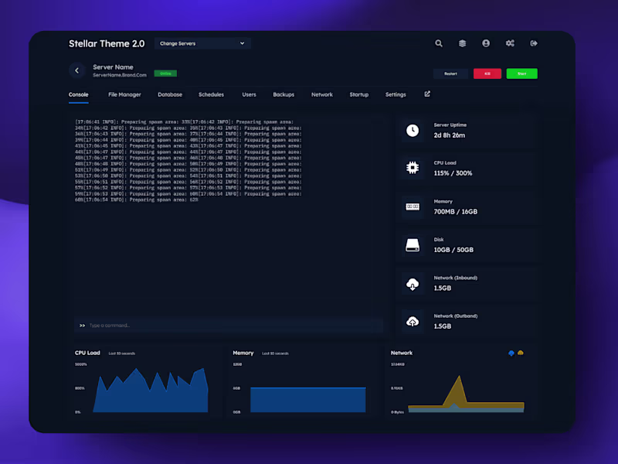The width and height of the screenshot is (618, 464).
Task: Click the CPU Load chip icon
Action: tap(413, 168)
